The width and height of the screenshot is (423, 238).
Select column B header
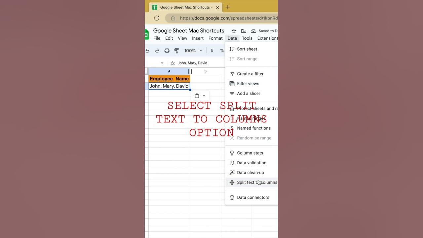point(206,71)
